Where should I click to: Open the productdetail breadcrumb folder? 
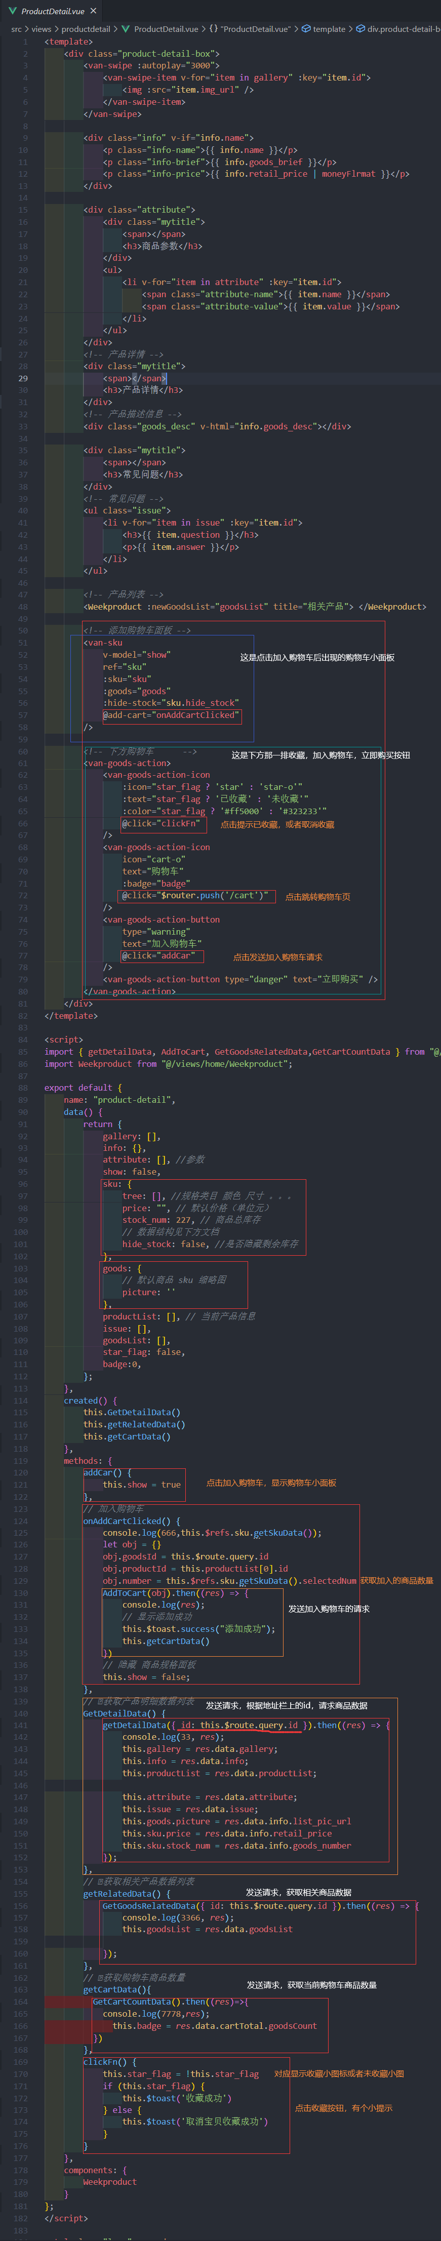(85, 29)
